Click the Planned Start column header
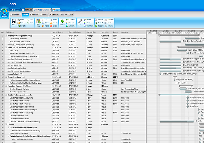204x143 pixels. (x=59, y=32)
